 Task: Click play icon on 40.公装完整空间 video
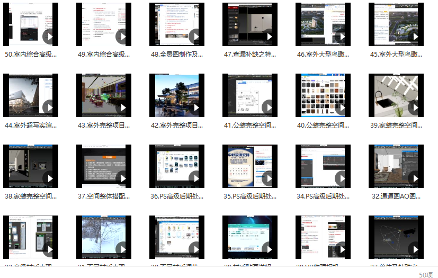342,107
